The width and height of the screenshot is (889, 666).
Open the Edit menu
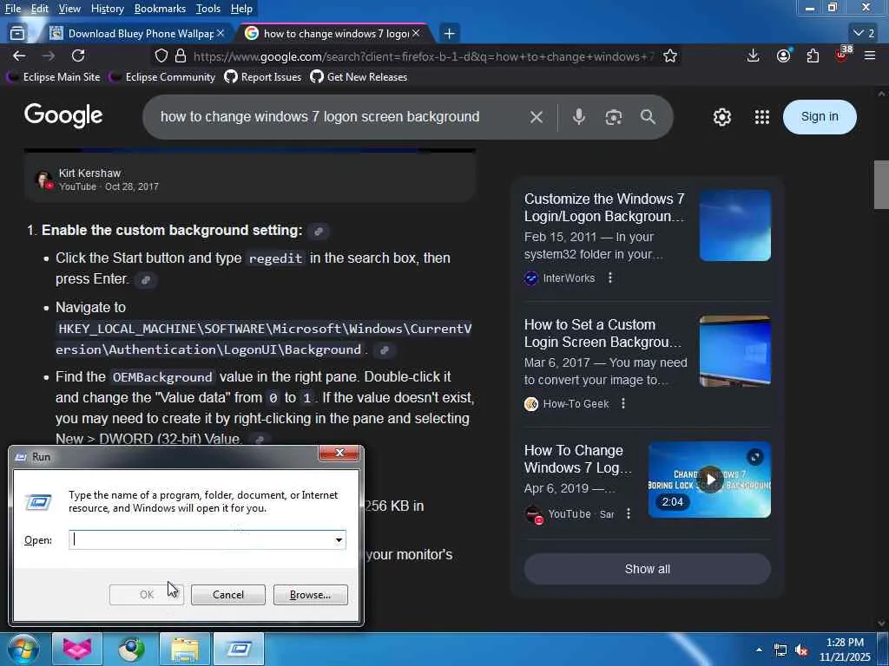click(39, 9)
